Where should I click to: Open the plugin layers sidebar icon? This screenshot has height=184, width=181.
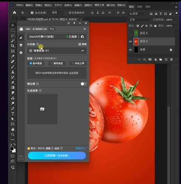21,45
